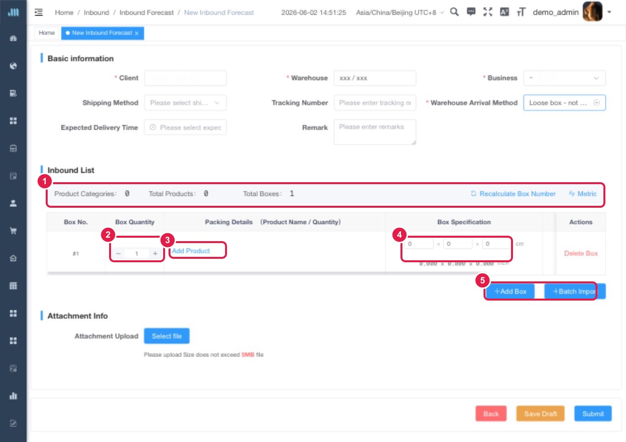The image size is (626, 442).
Task: Open the table grid sidebar icon
Action: pos(14,286)
